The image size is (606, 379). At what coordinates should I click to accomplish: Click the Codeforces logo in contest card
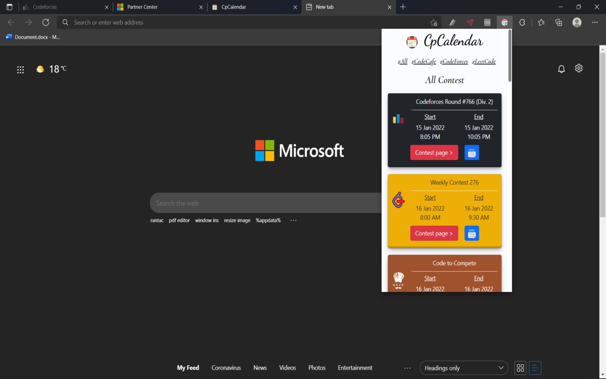click(398, 119)
